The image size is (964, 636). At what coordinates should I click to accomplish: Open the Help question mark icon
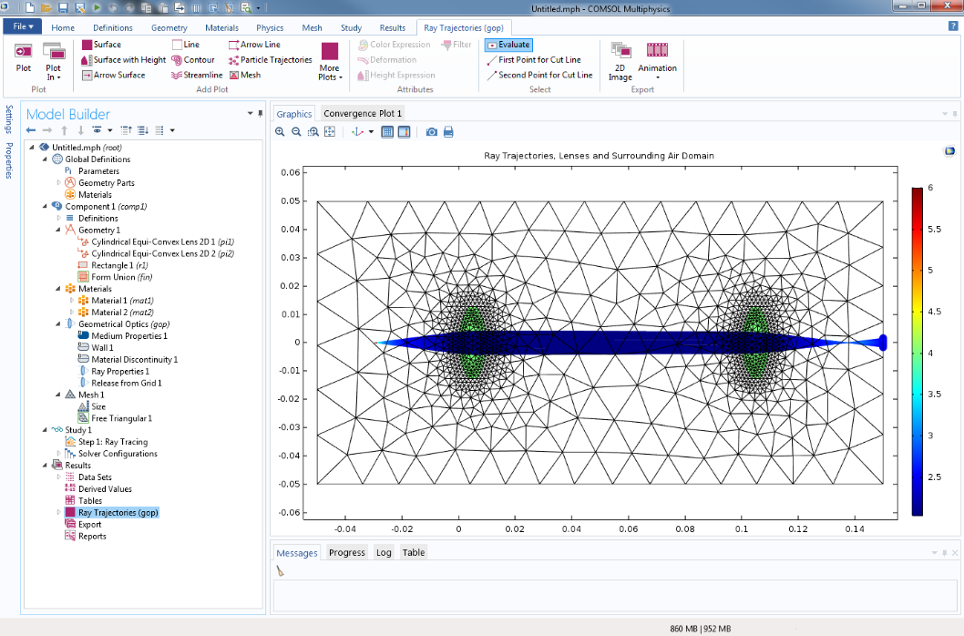click(953, 26)
